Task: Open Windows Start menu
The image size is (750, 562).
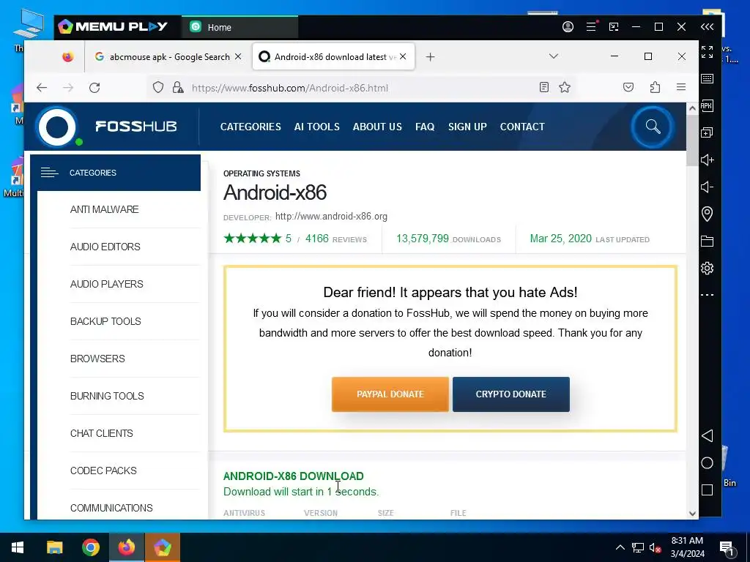Action: pyautogui.click(x=18, y=547)
